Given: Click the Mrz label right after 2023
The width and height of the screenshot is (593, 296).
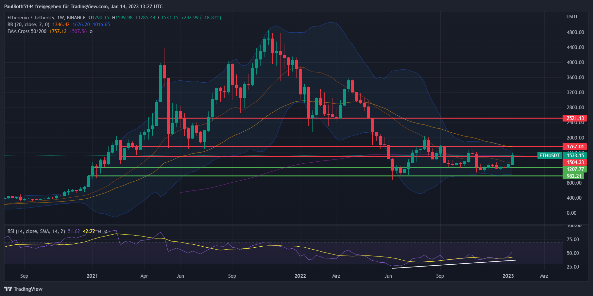Looking at the screenshot, I should point(544,276).
